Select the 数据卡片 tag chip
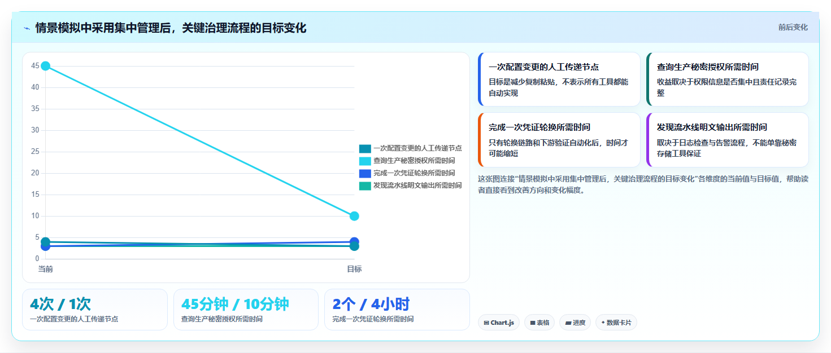Screen dimensions: 831x353 [616, 323]
